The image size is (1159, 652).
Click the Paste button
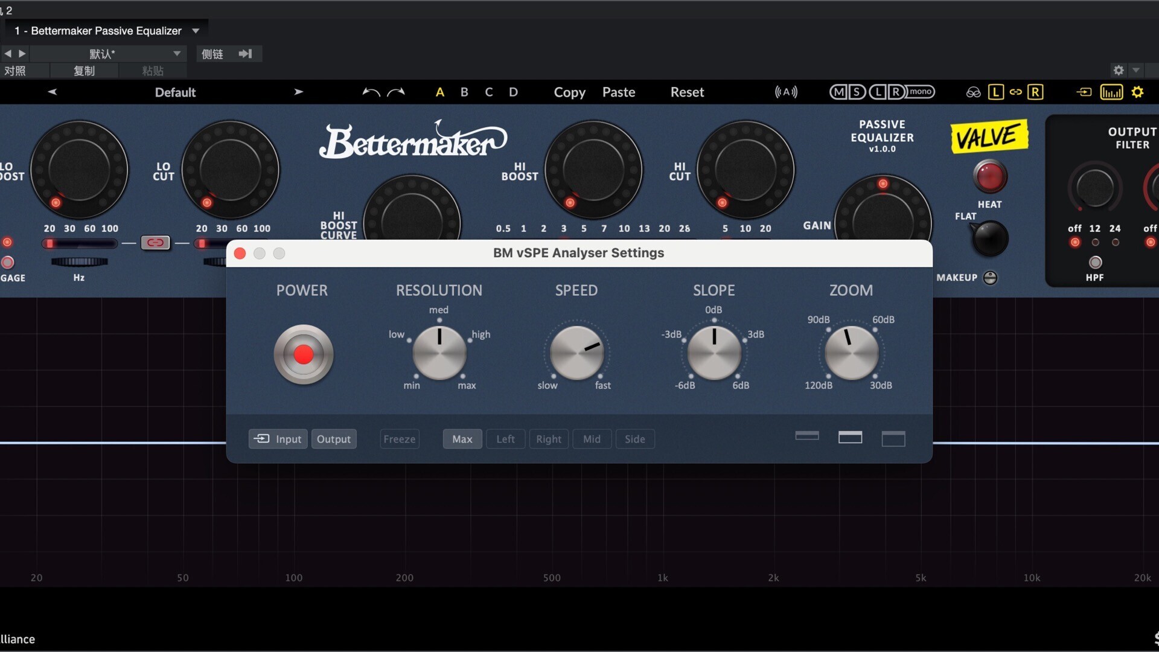click(619, 92)
